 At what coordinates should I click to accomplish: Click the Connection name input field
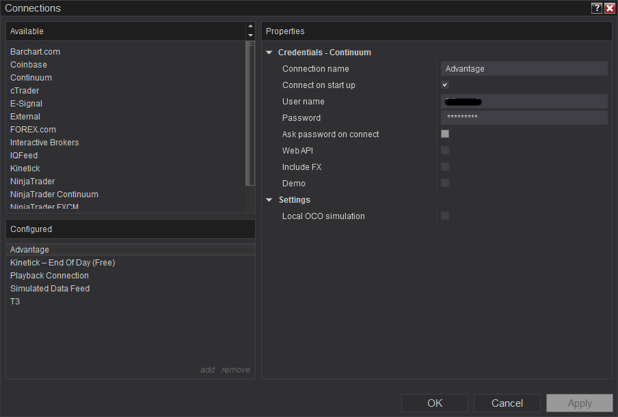(x=524, y=69)
